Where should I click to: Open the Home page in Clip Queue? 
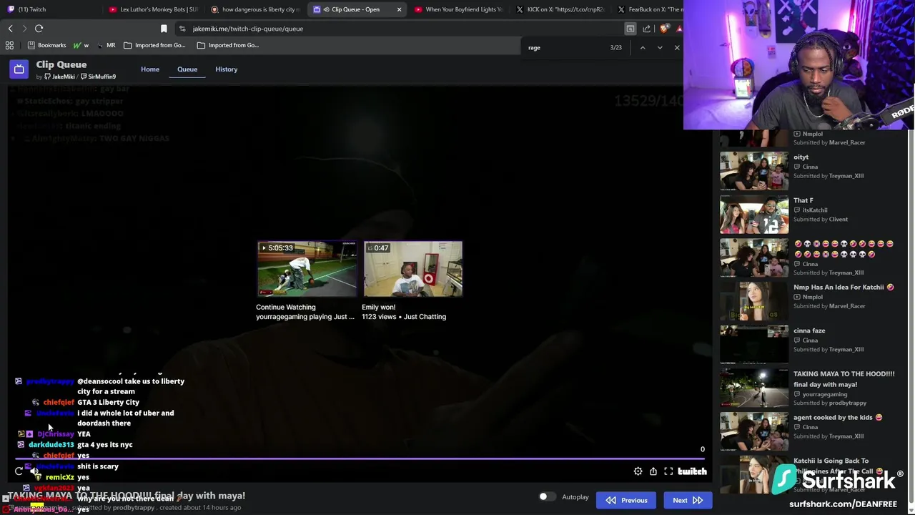coord(150,69)
